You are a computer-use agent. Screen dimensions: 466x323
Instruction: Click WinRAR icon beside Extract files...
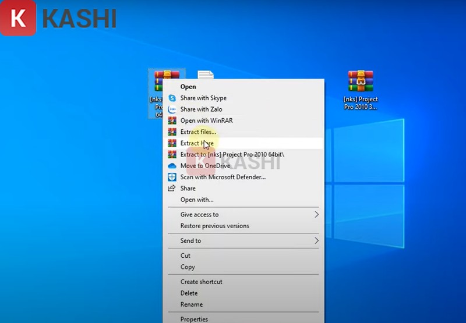172,132
